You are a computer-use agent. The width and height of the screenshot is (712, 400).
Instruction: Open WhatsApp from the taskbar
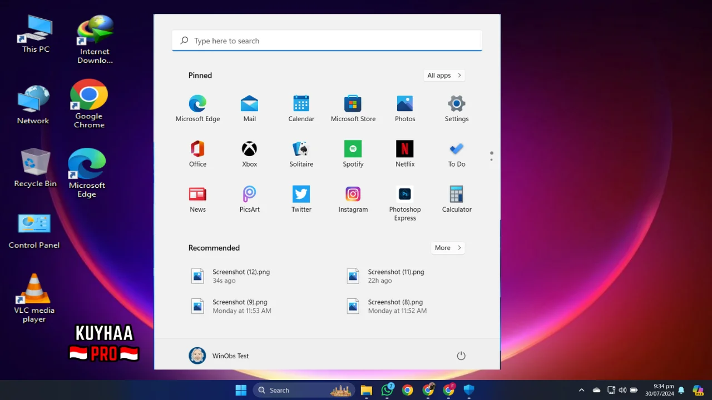(x=387, y=390)
